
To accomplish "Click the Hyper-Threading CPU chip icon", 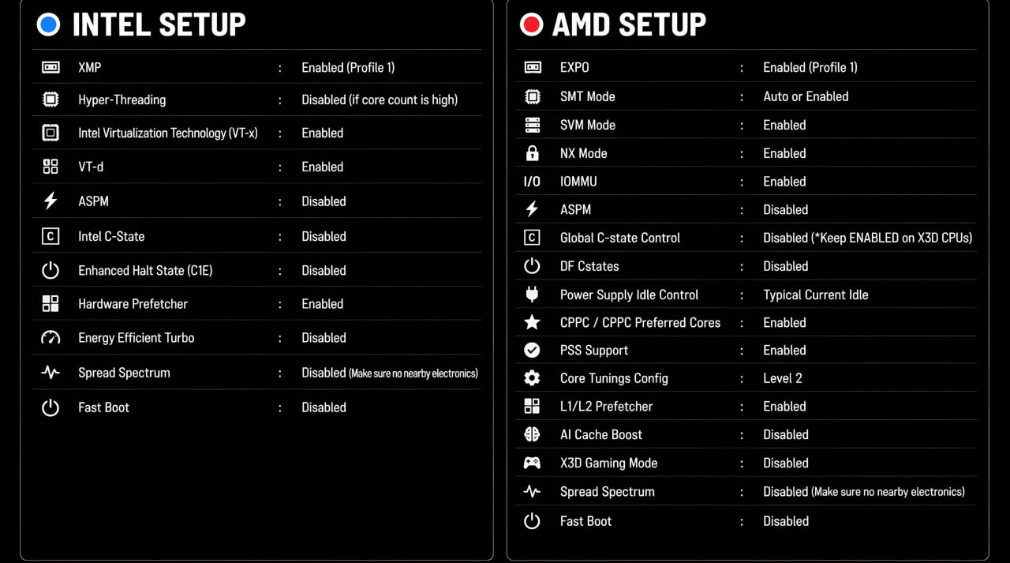I will point(50,100).
